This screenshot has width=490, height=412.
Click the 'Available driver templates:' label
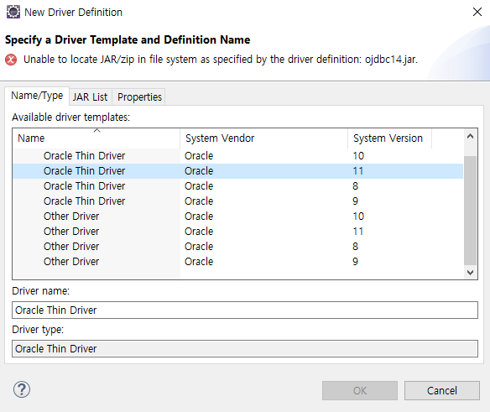[x=71, y=117]
